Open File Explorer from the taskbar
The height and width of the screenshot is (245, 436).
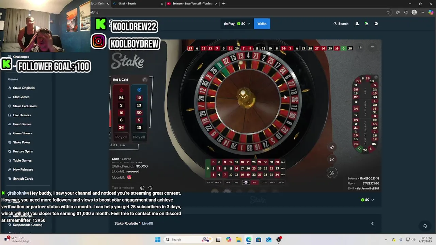pos(238,240)
